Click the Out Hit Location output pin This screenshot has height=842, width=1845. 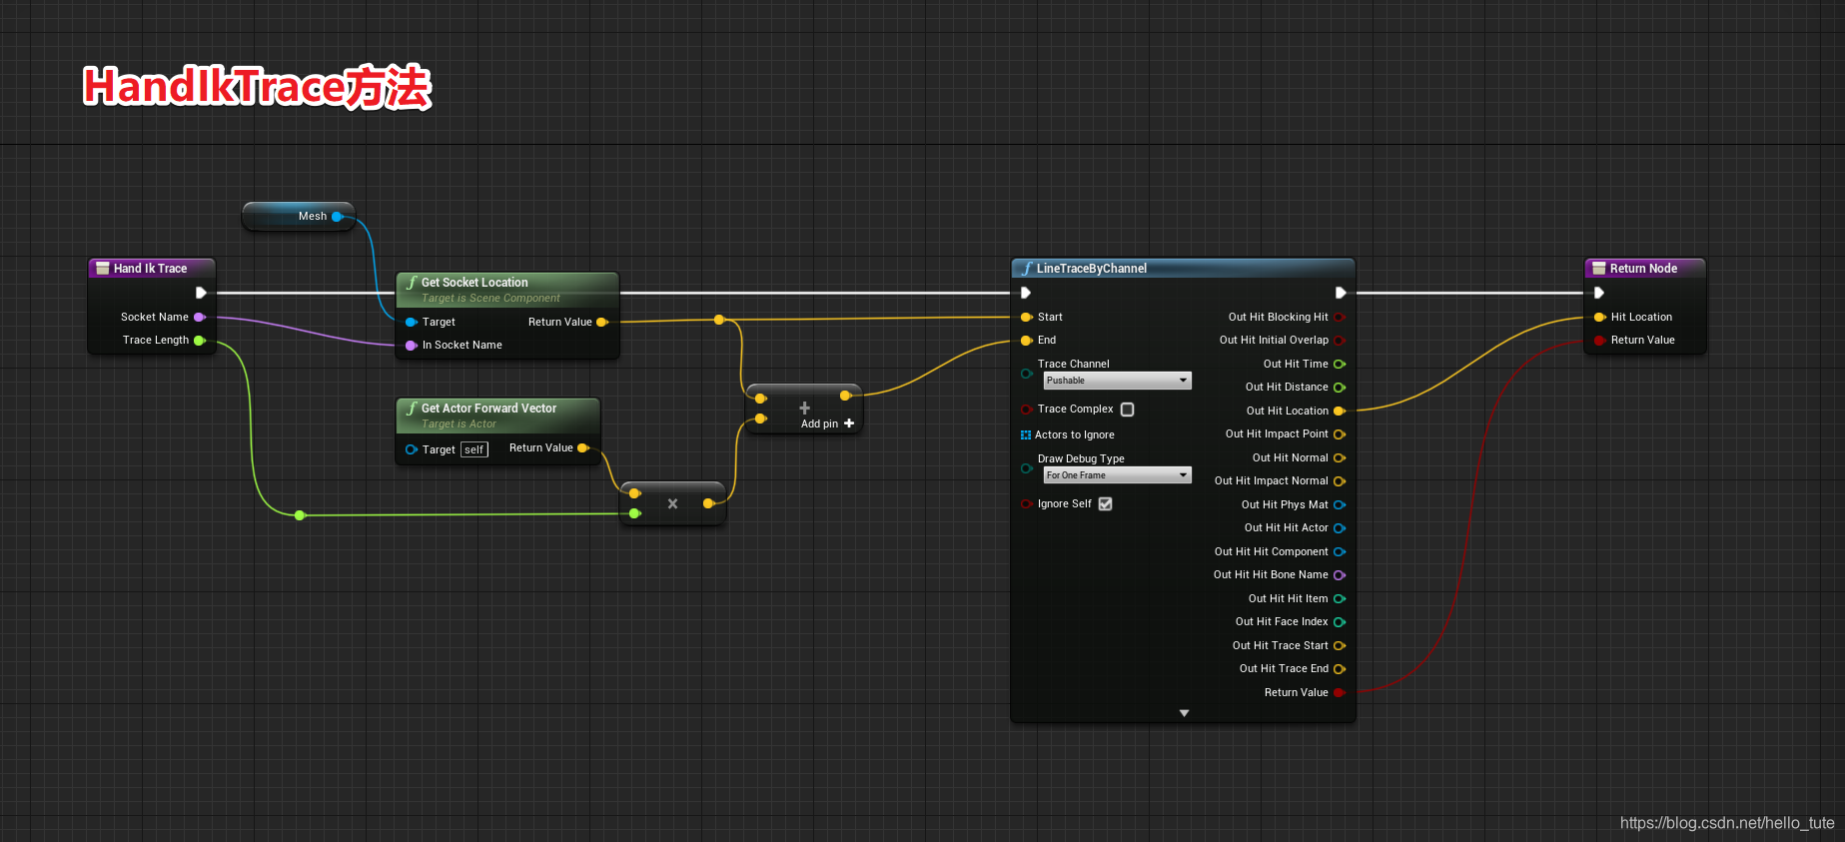[x=1340, y=411]
